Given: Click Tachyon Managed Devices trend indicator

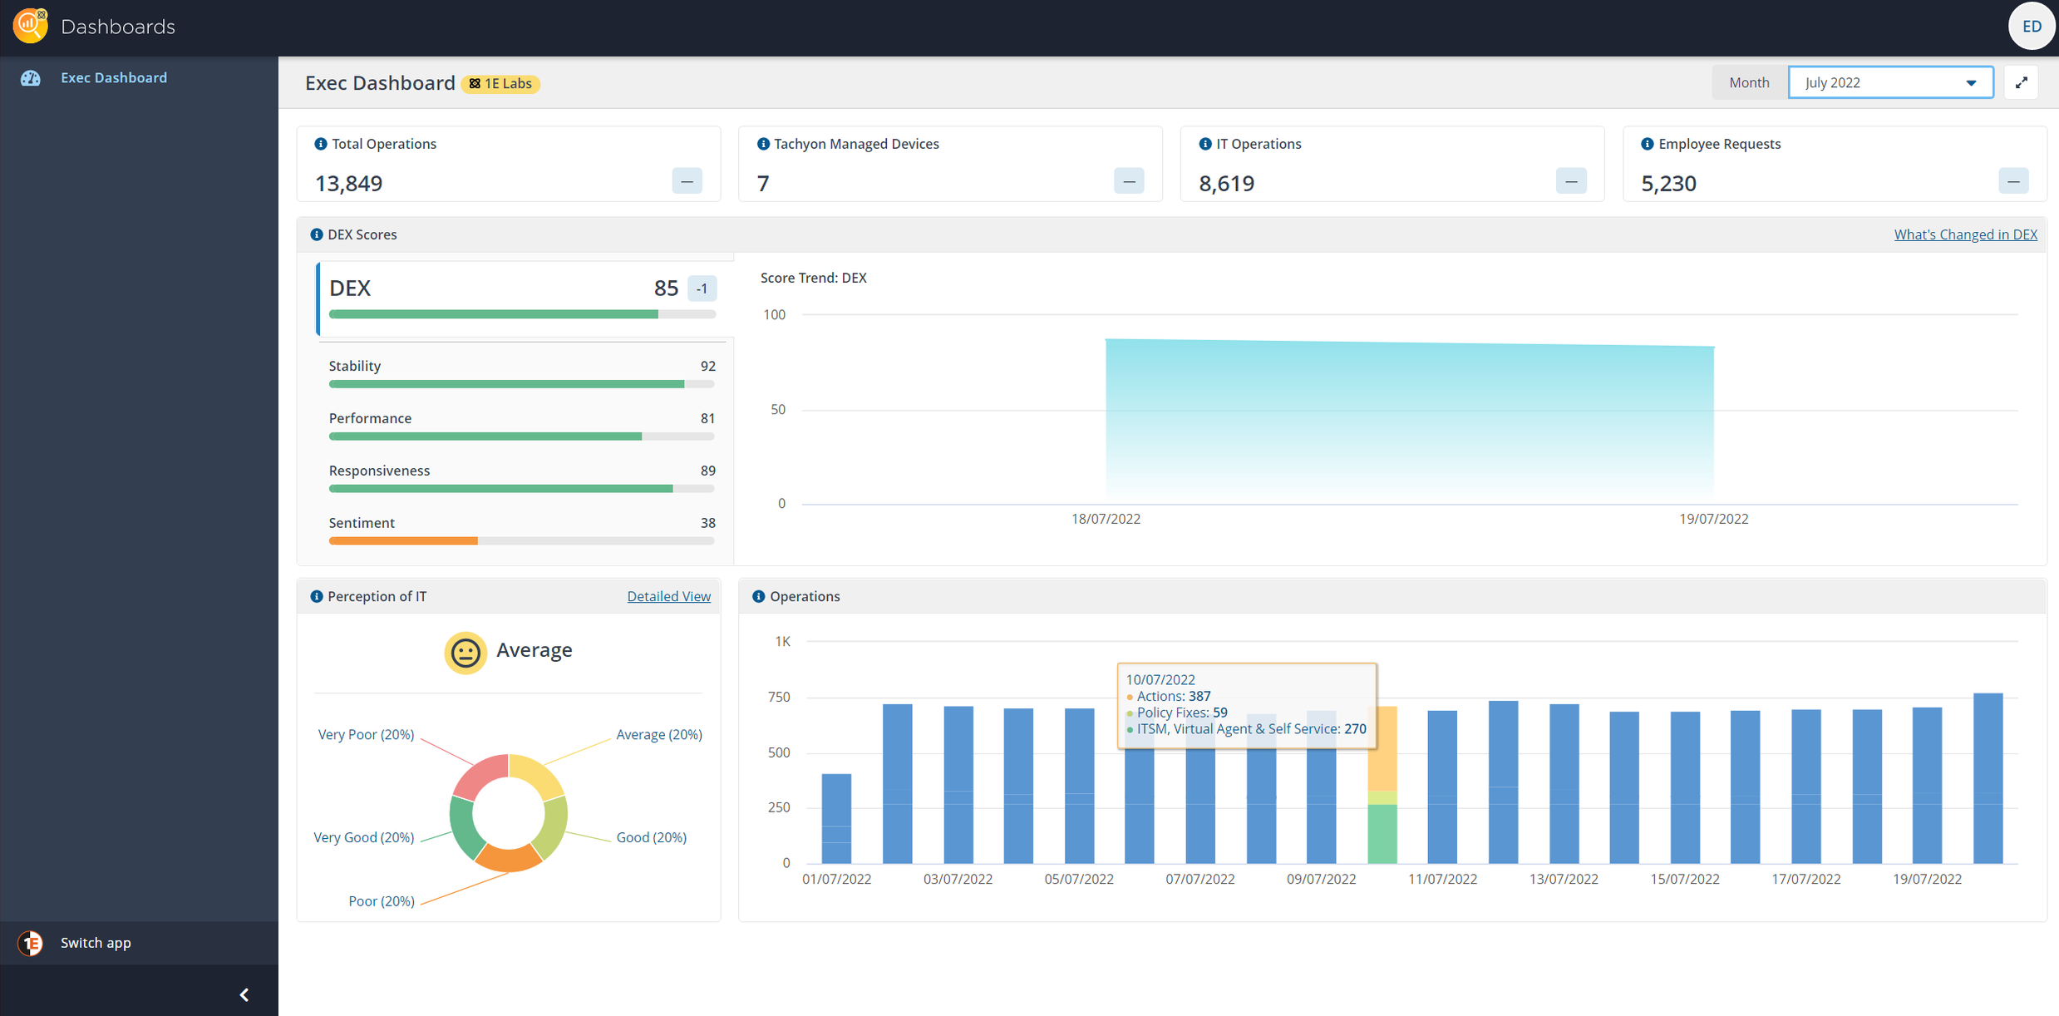Looking at the screenshot, I should click(1129, 181).
